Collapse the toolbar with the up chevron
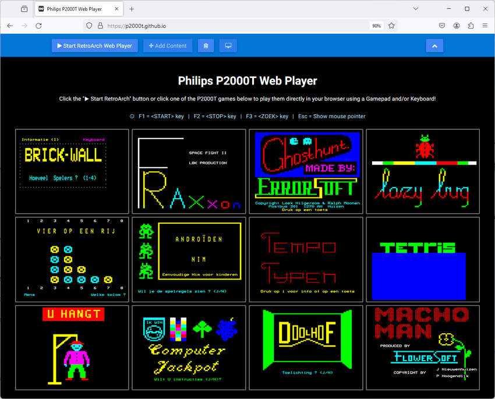The width and height of the screenshot is (495, 399). (434, 46)
